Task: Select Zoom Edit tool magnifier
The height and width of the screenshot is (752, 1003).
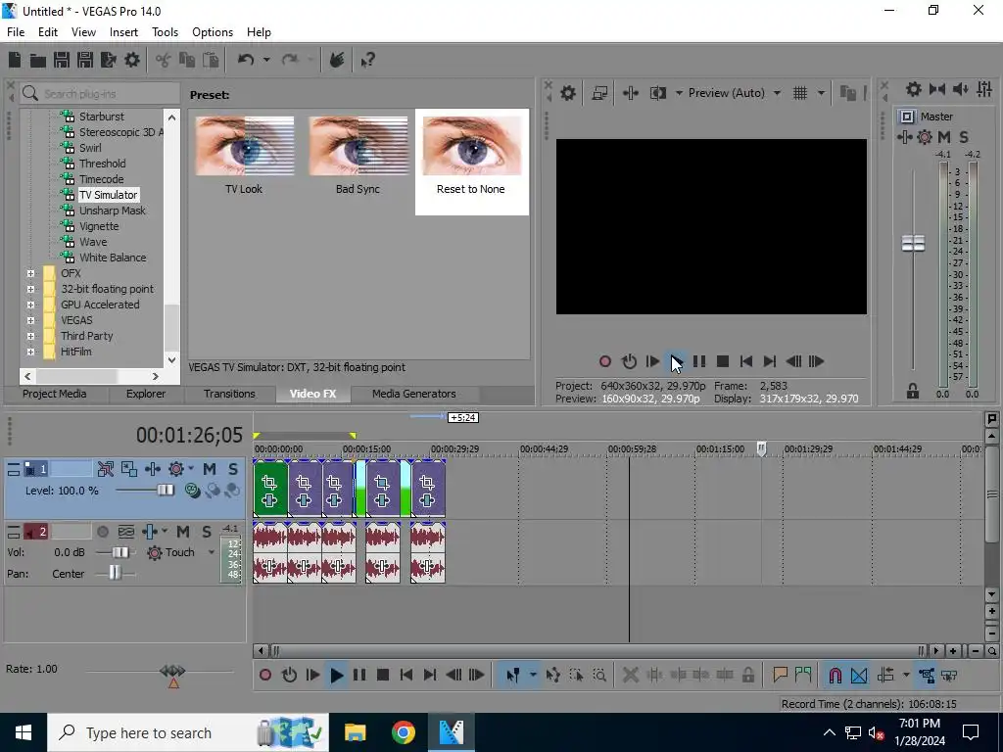Action: (x=599, y=676)
